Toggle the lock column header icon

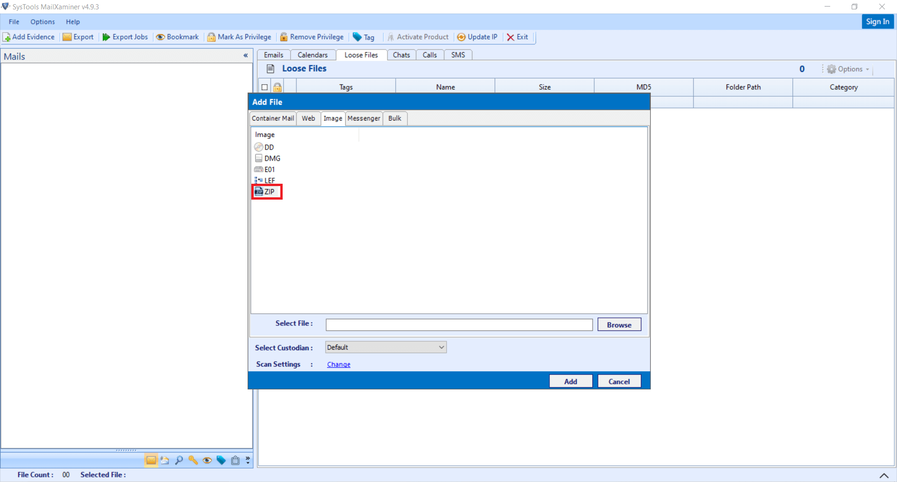tap(278, 87)
